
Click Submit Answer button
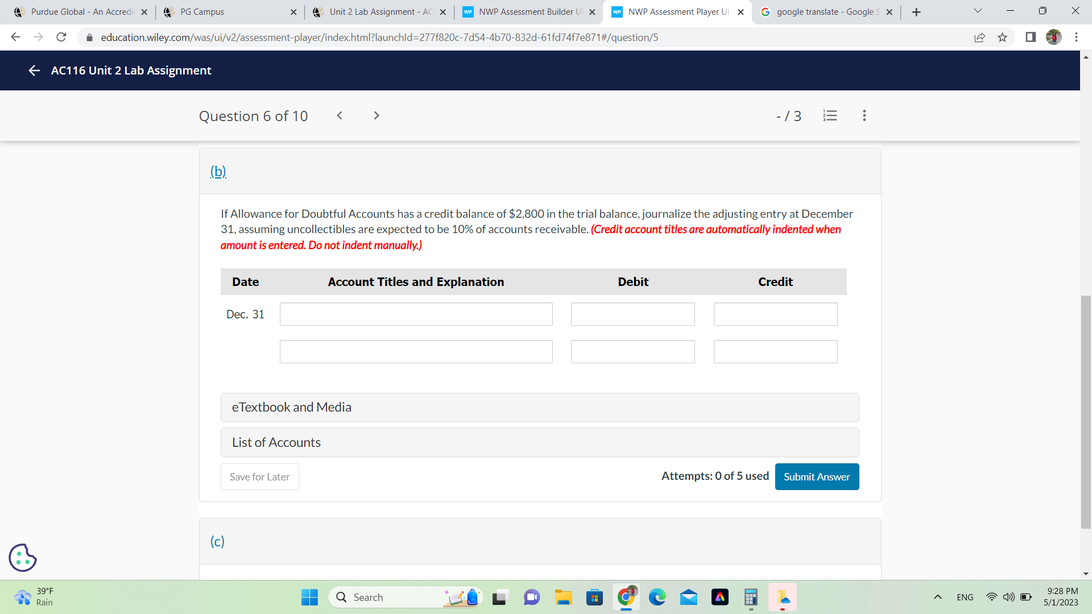[816, 476]
